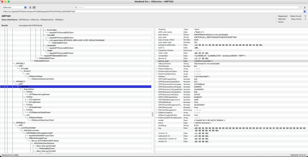Expand the IODeviceMemory array

tap(157, 69)
